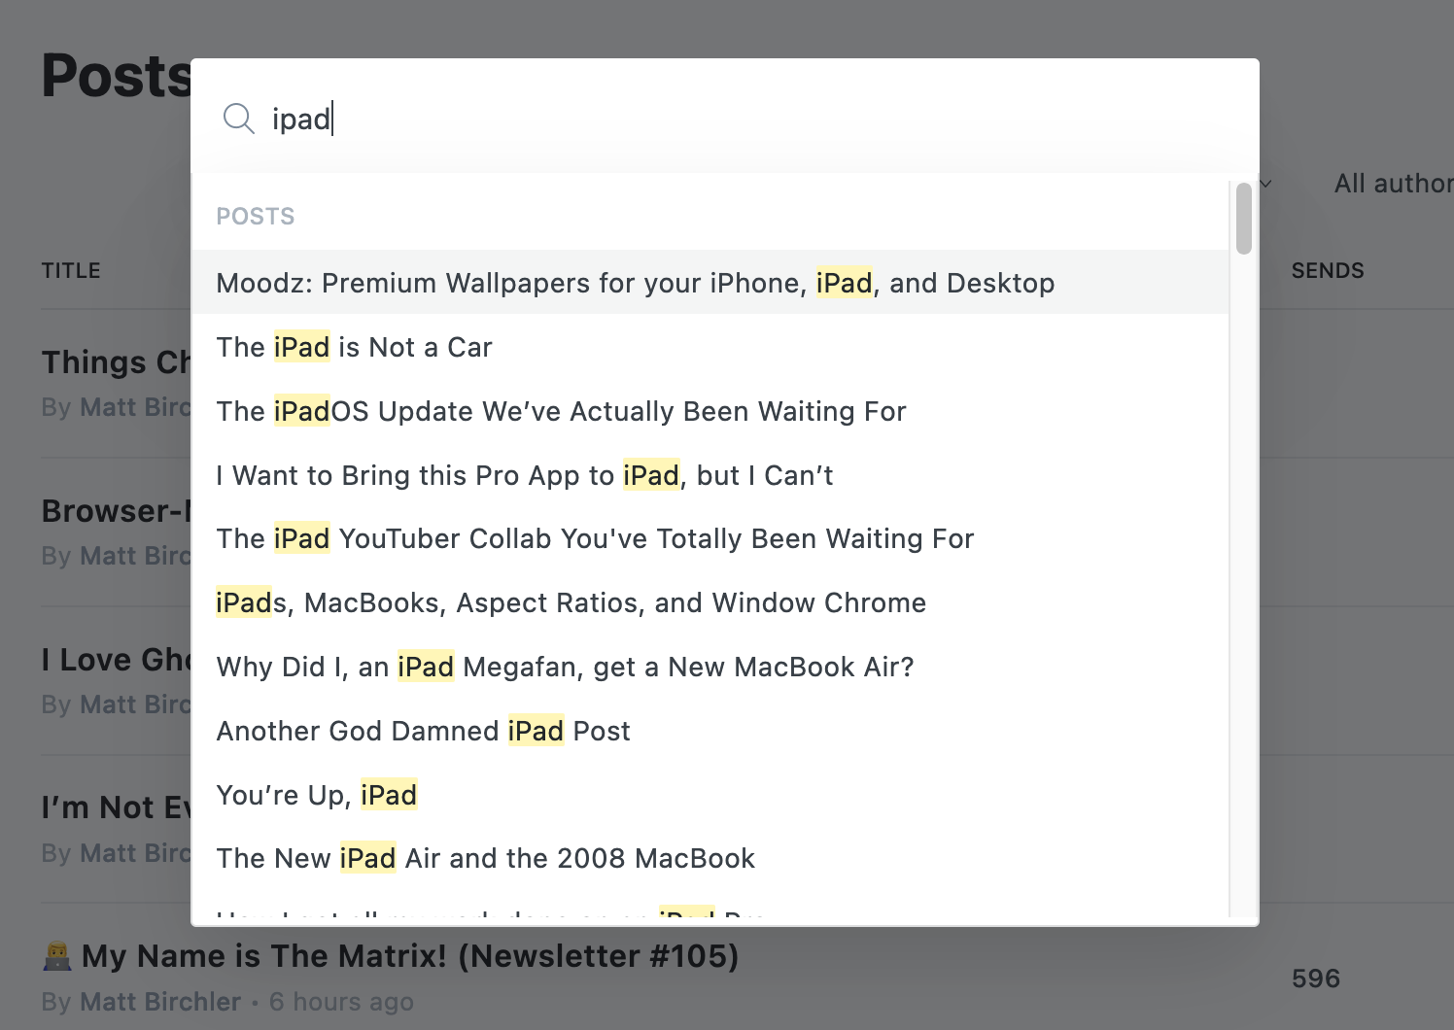Screen dimensions: 1454x1030
Task: Open "iPads, MacBooks, Aspect Ratios" result
Action: point(710,602)
